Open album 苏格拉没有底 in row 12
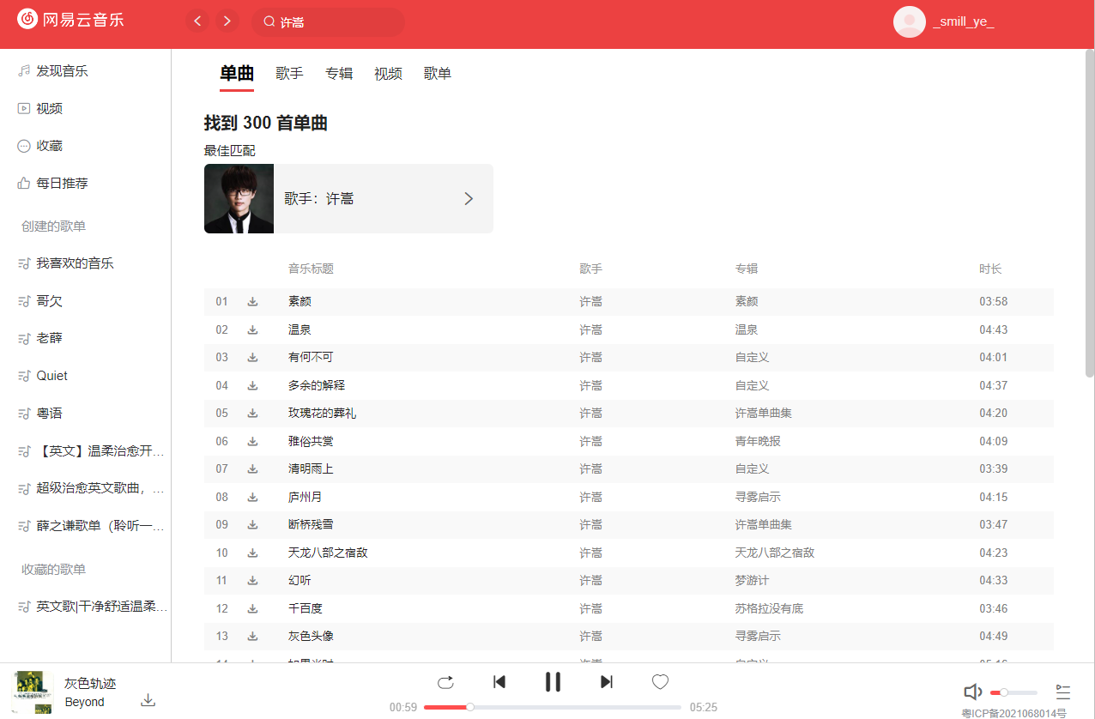The width and height of the screenshot is (1095, 719). (x=769, y=608)
